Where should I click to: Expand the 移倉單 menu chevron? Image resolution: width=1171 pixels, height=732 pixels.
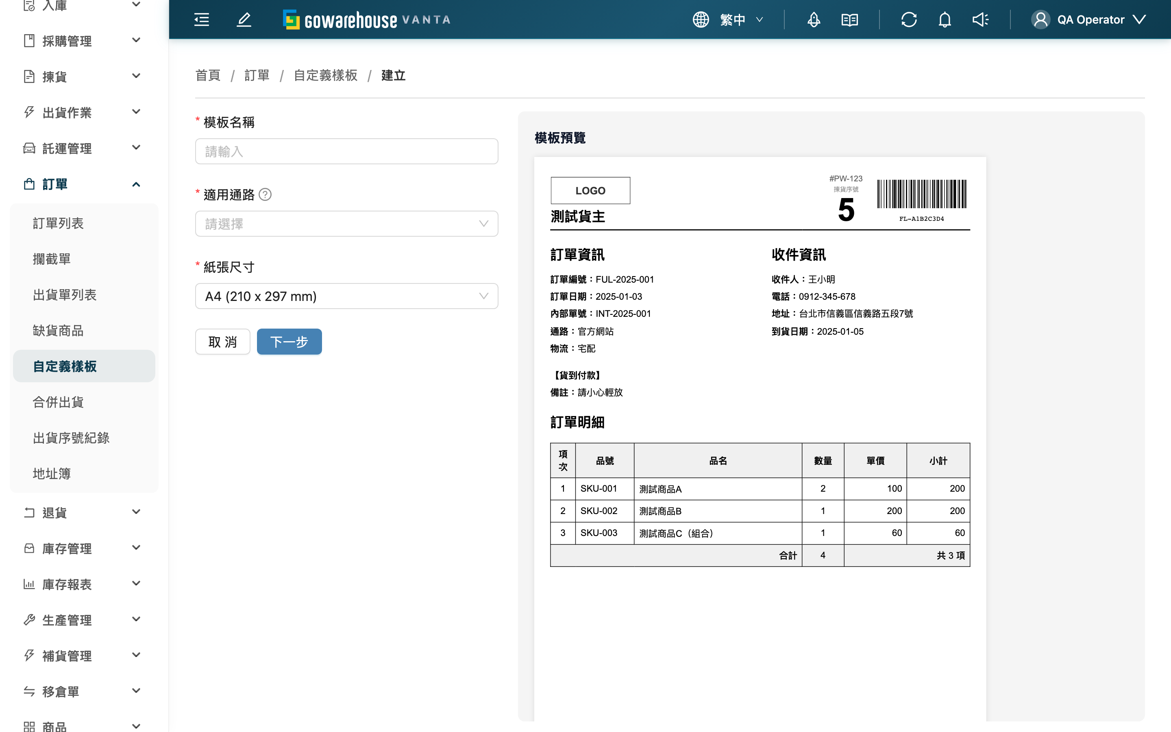coord(136,691)
